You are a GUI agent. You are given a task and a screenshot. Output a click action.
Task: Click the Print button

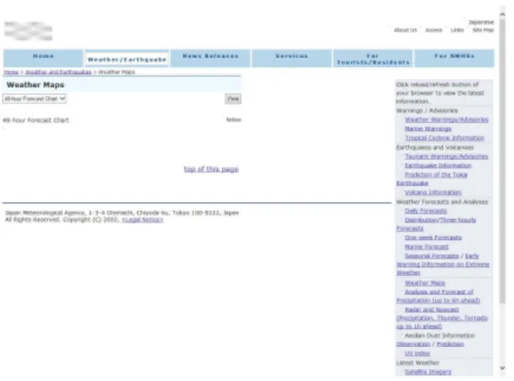click(x=233, y=99)
